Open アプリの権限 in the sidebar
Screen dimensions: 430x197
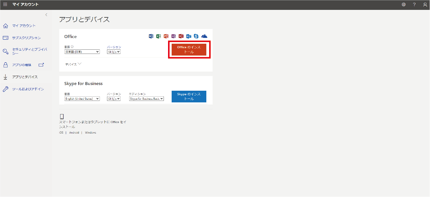click(22, 65)
